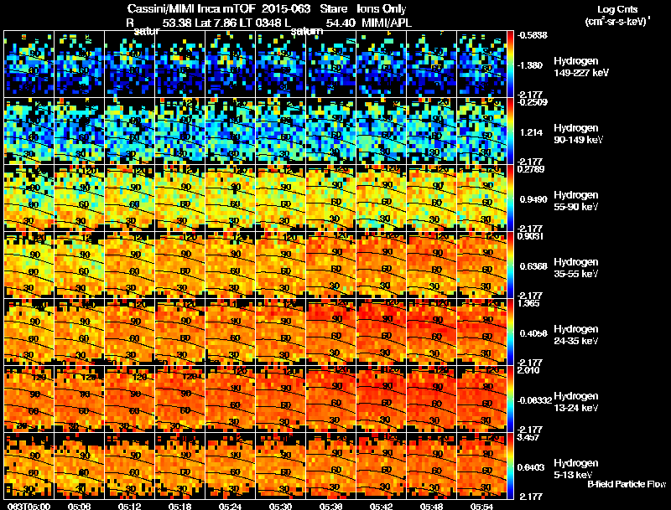671x510 pixels.
Task: Click the color bar beside Hydrogen 5-13 keV
Action: pyautogui.click(x=511, y=466)
